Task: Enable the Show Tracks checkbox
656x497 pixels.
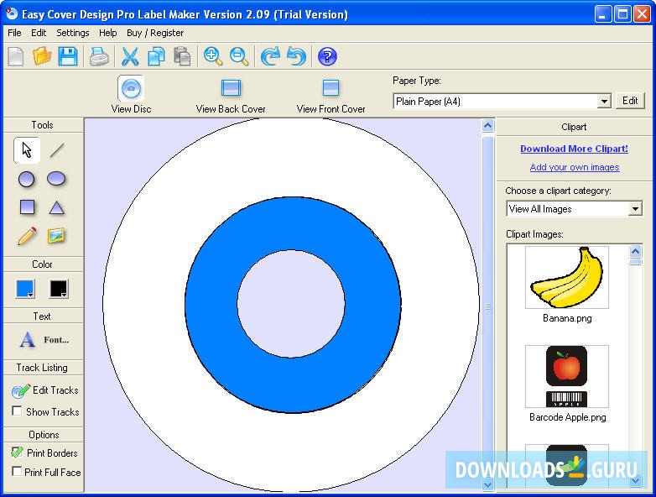Action: coord(18,411)
